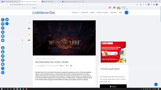Screen dimensions: 161x90
Task: Click the info icon in left sidebar
Action: (x=3, y=20)
